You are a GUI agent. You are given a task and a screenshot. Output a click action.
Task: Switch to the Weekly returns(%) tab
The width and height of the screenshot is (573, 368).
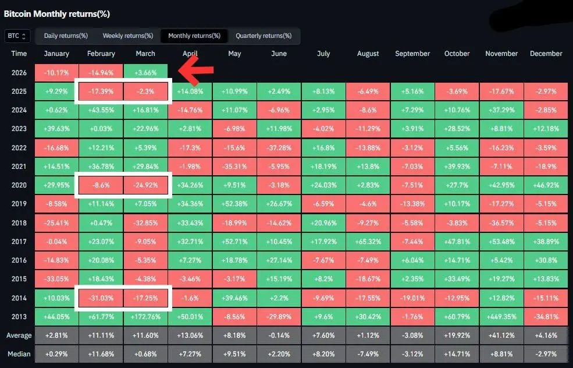(x=128, y=36)
